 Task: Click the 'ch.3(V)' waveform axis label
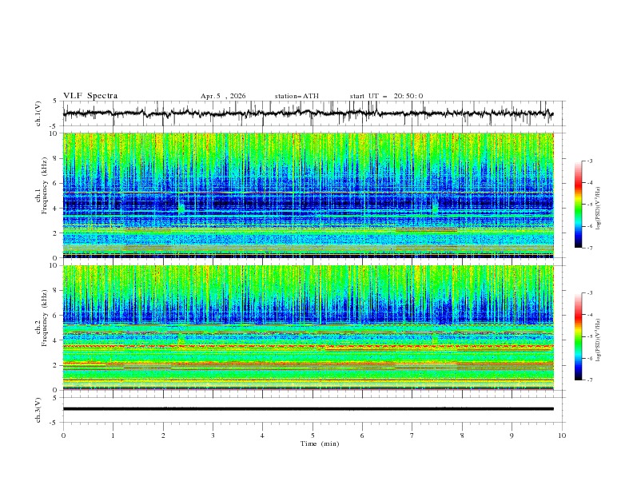pyautogui.click(x=38, y=410)
